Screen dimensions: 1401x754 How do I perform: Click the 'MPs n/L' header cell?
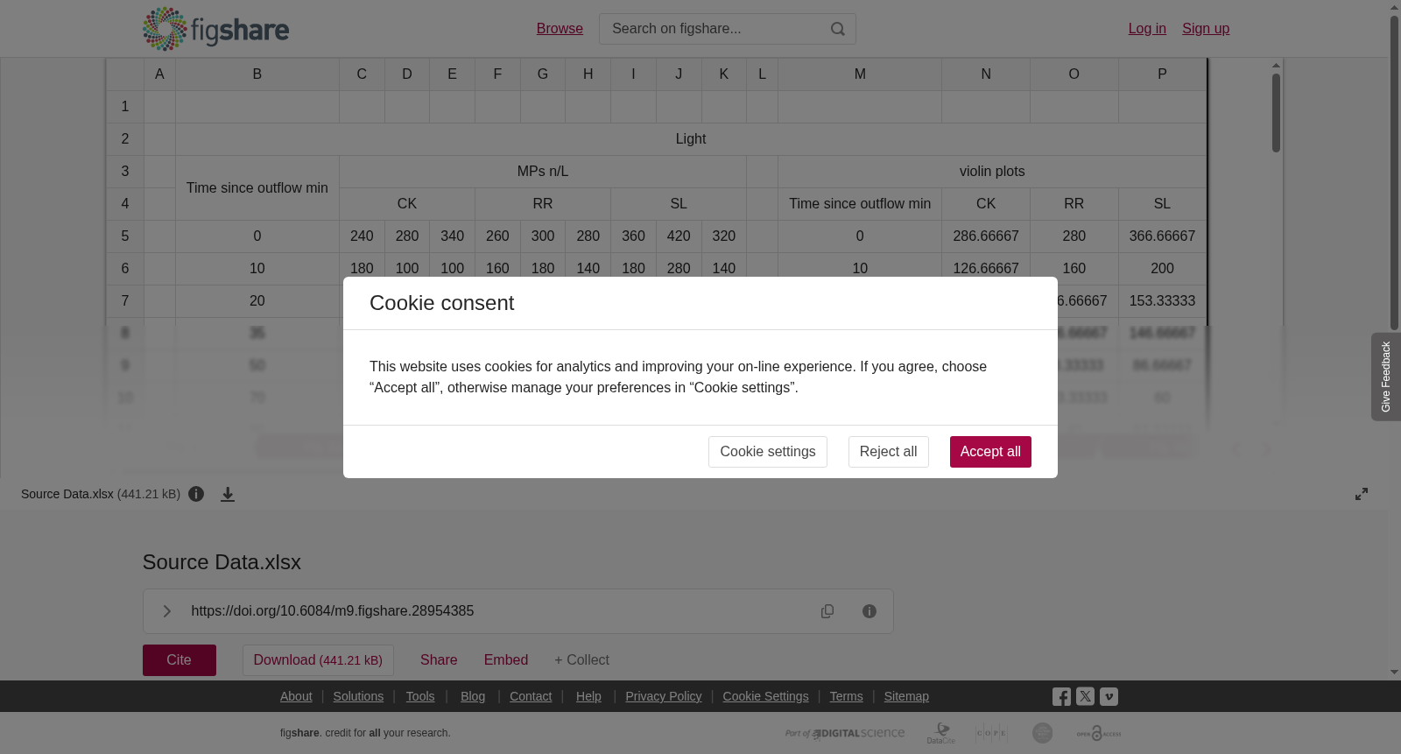point(543,172)
